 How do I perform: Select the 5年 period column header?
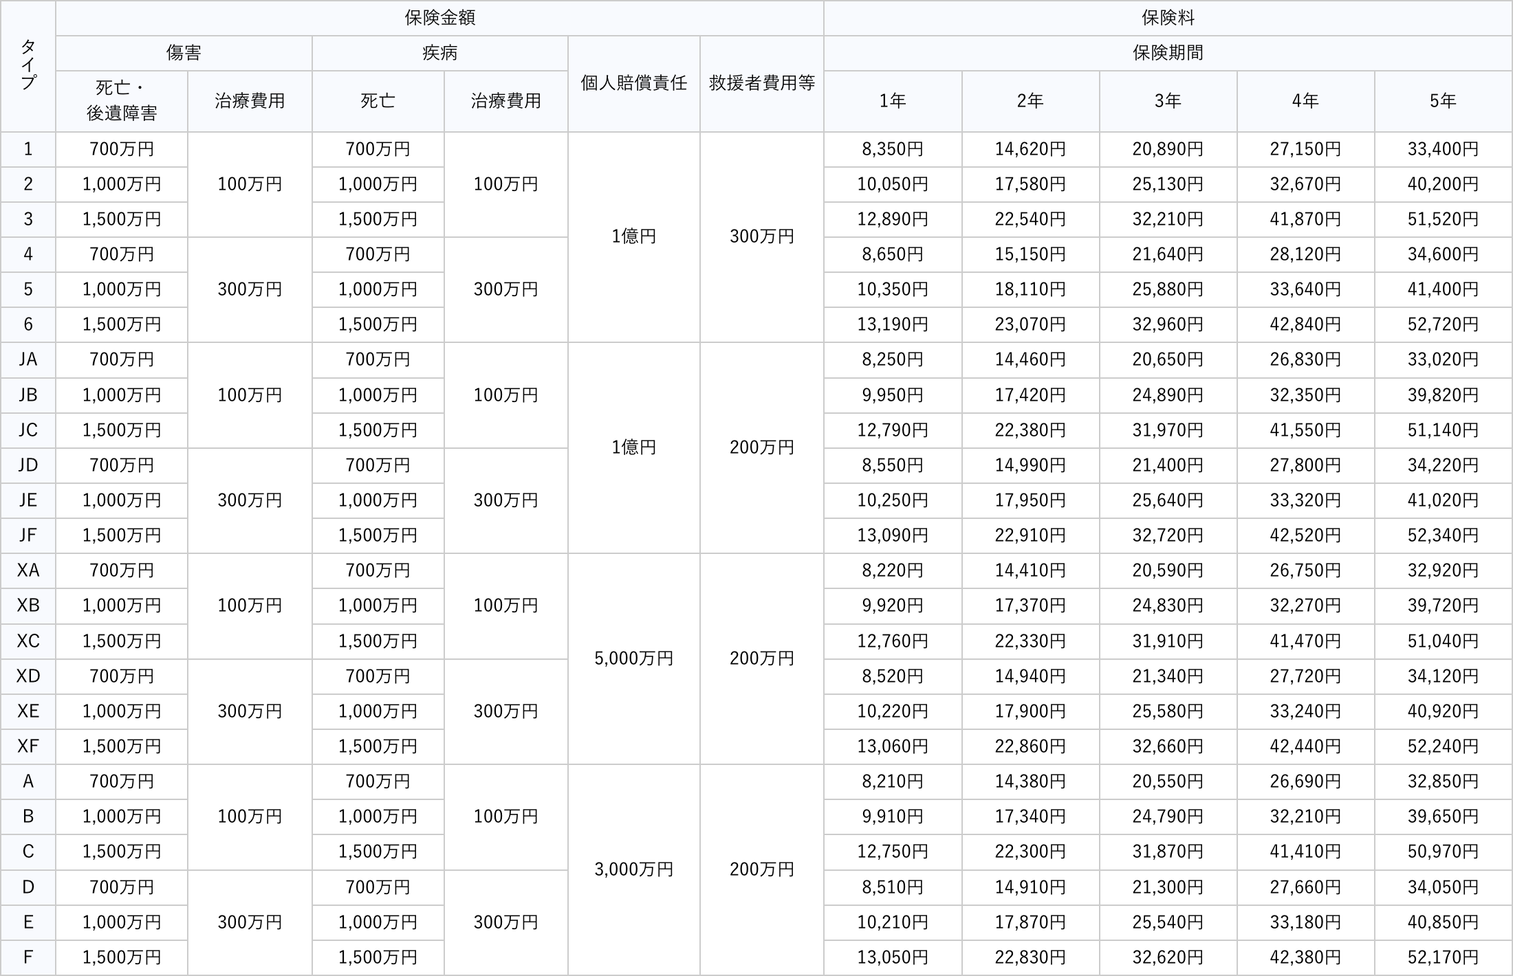coord(1443,101)
